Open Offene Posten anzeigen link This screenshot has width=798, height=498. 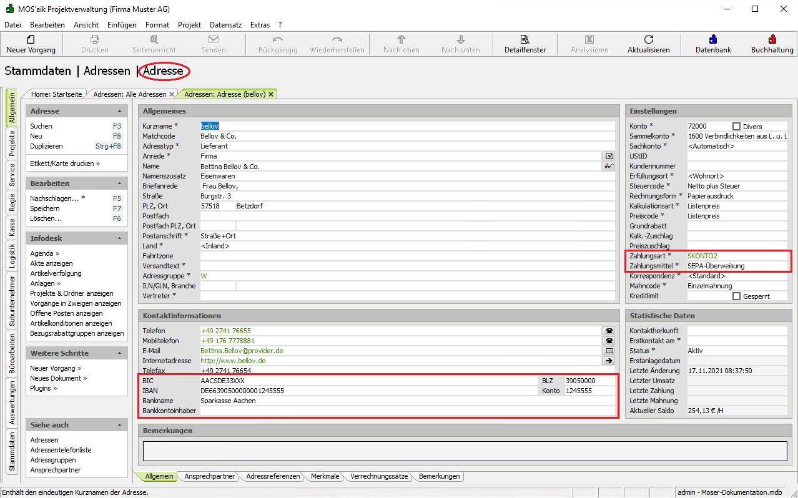[66, 313]
